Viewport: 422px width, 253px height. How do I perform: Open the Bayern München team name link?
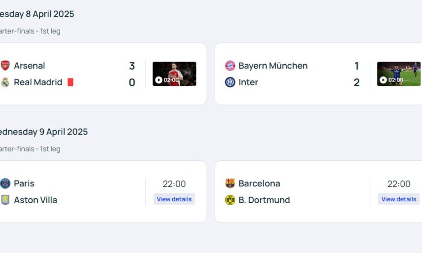click(273, 66)
